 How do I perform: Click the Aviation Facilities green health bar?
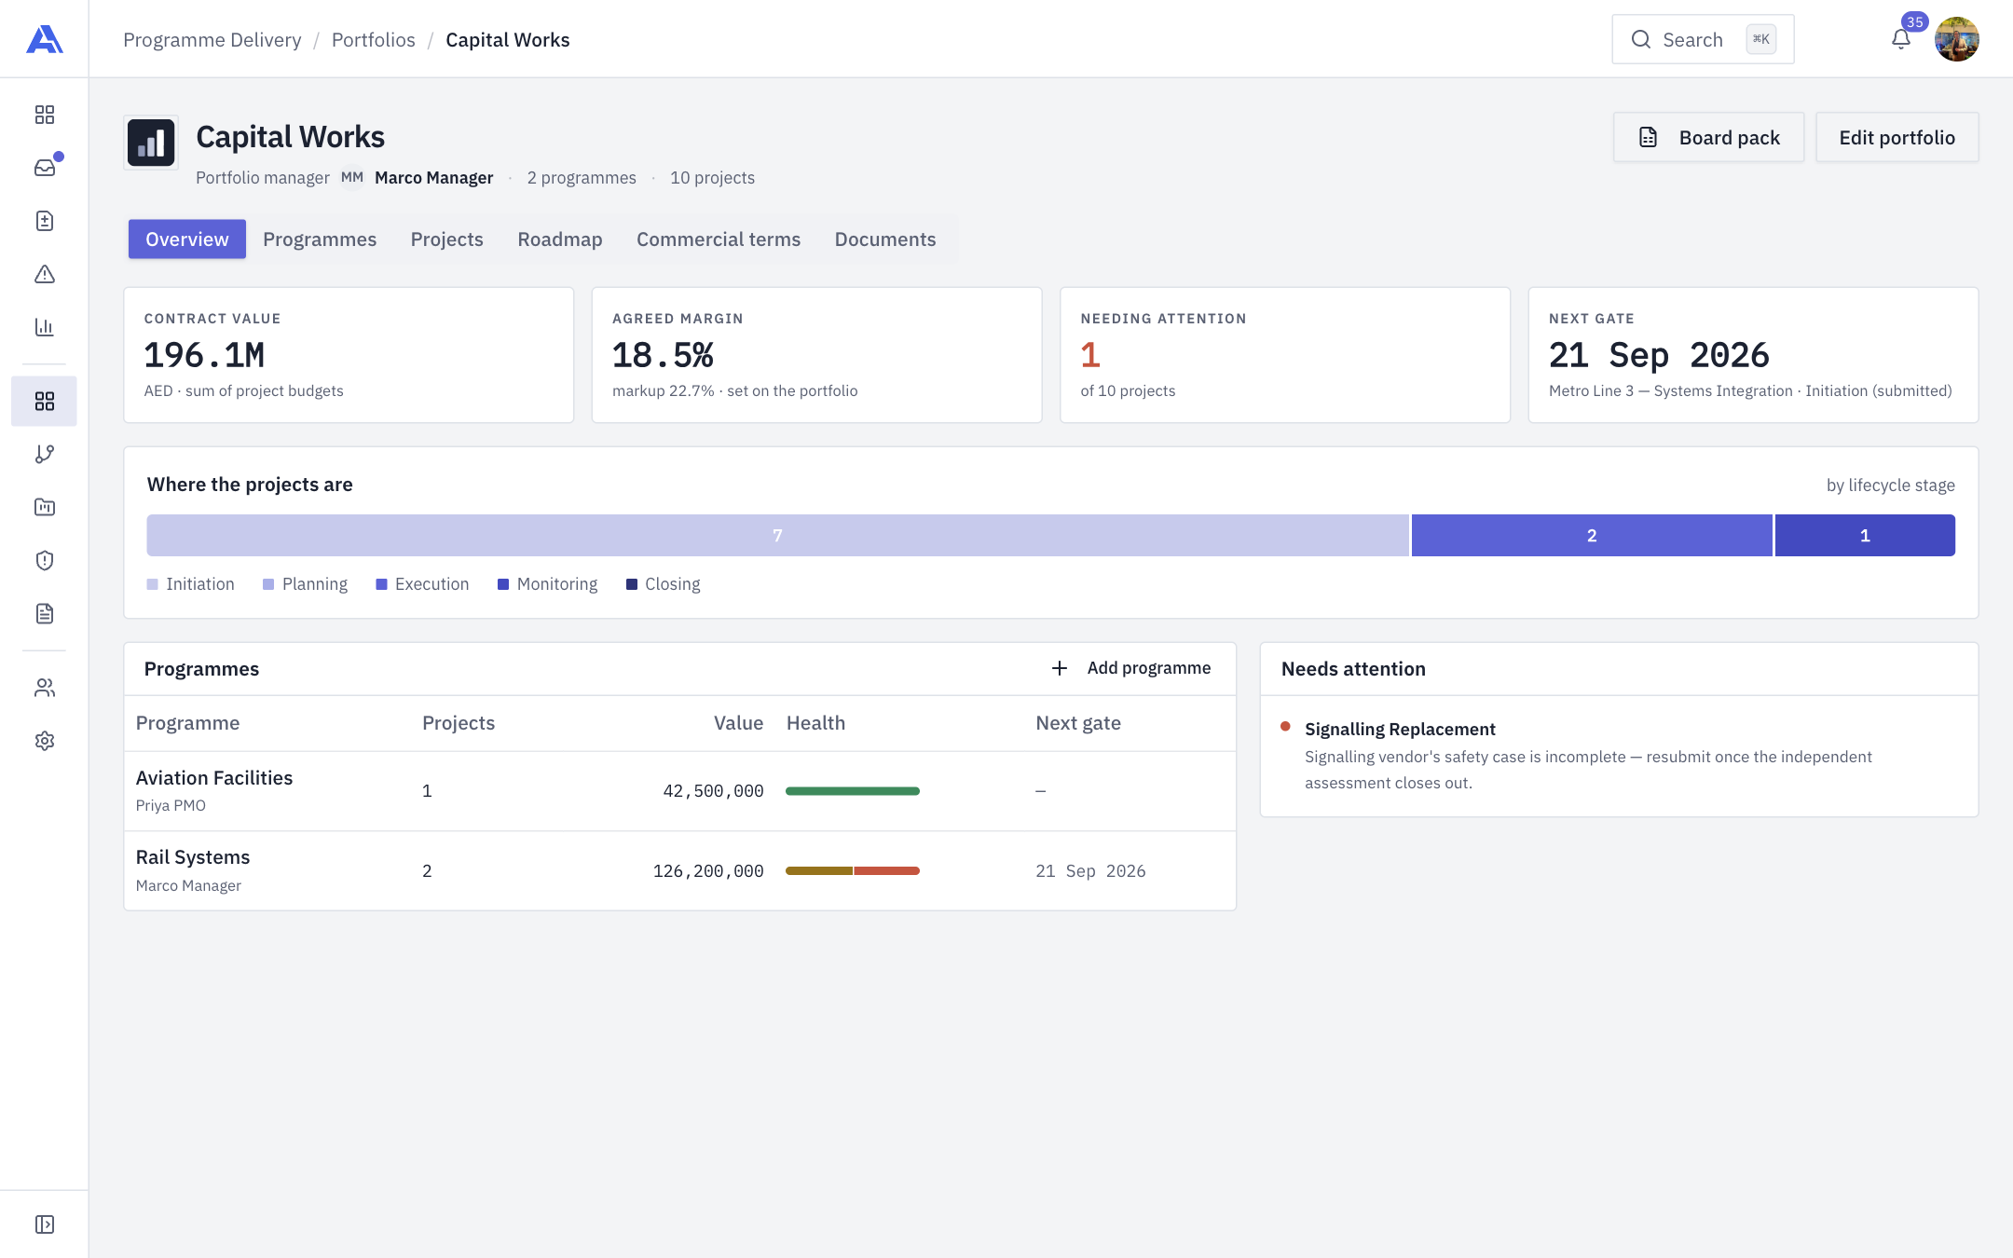click(x=853, y=791)
